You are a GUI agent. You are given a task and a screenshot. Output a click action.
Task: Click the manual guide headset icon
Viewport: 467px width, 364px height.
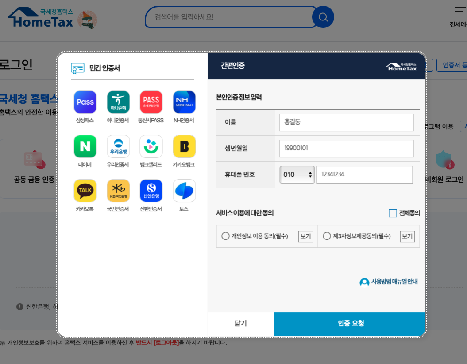tap(364, 282)
